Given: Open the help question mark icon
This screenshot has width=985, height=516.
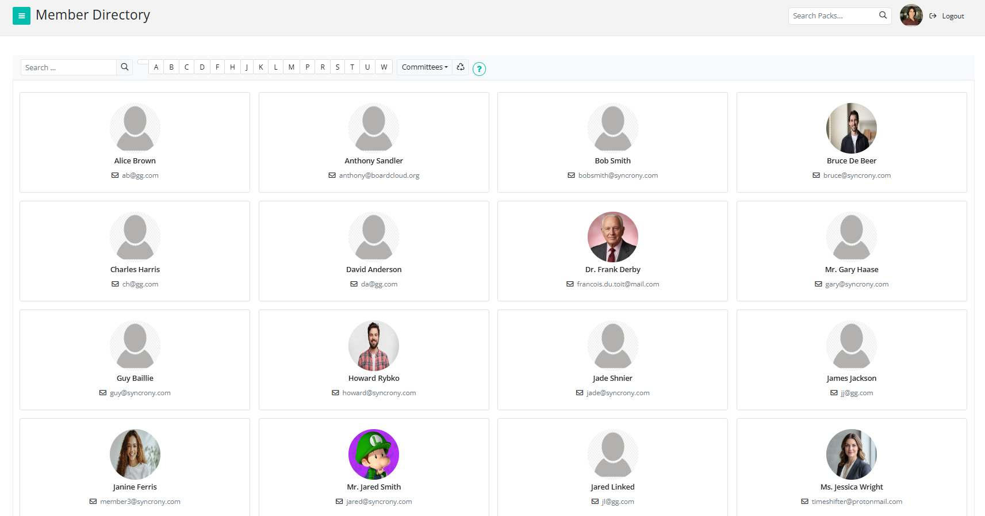Looking at the screenshot, I should click(x=479, y=69).
